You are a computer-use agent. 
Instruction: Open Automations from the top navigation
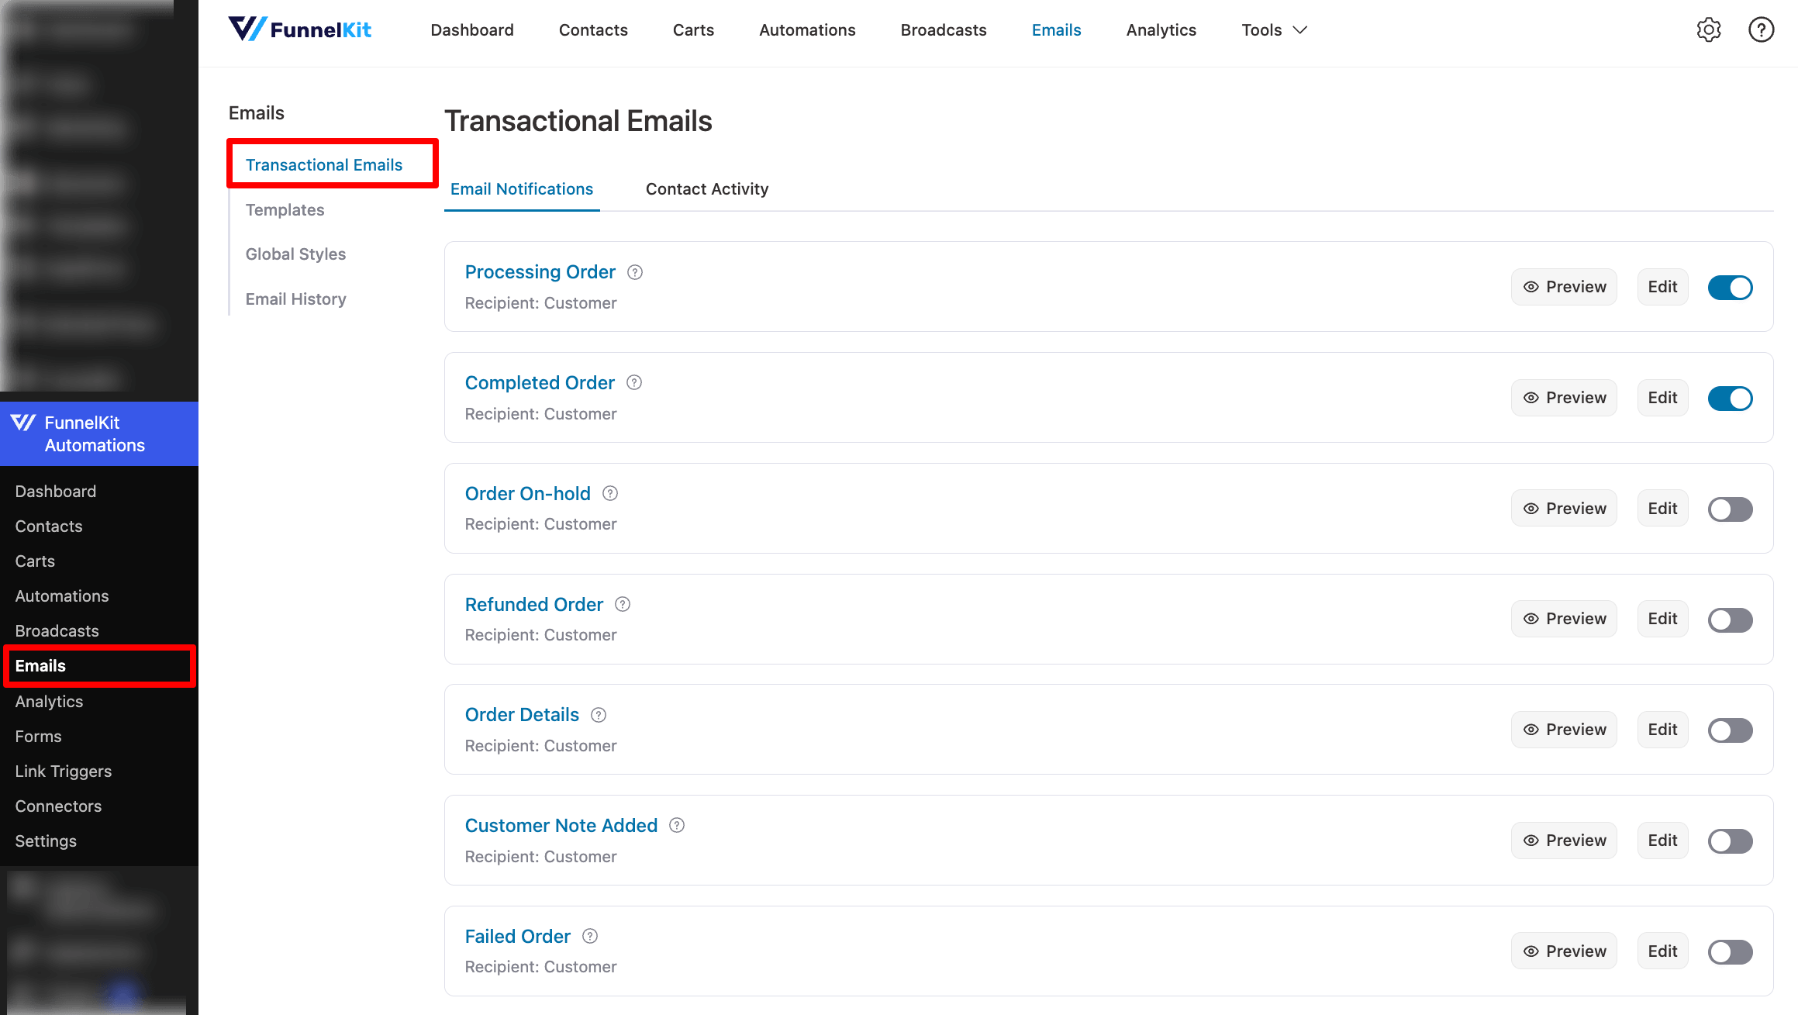(807, 29)
